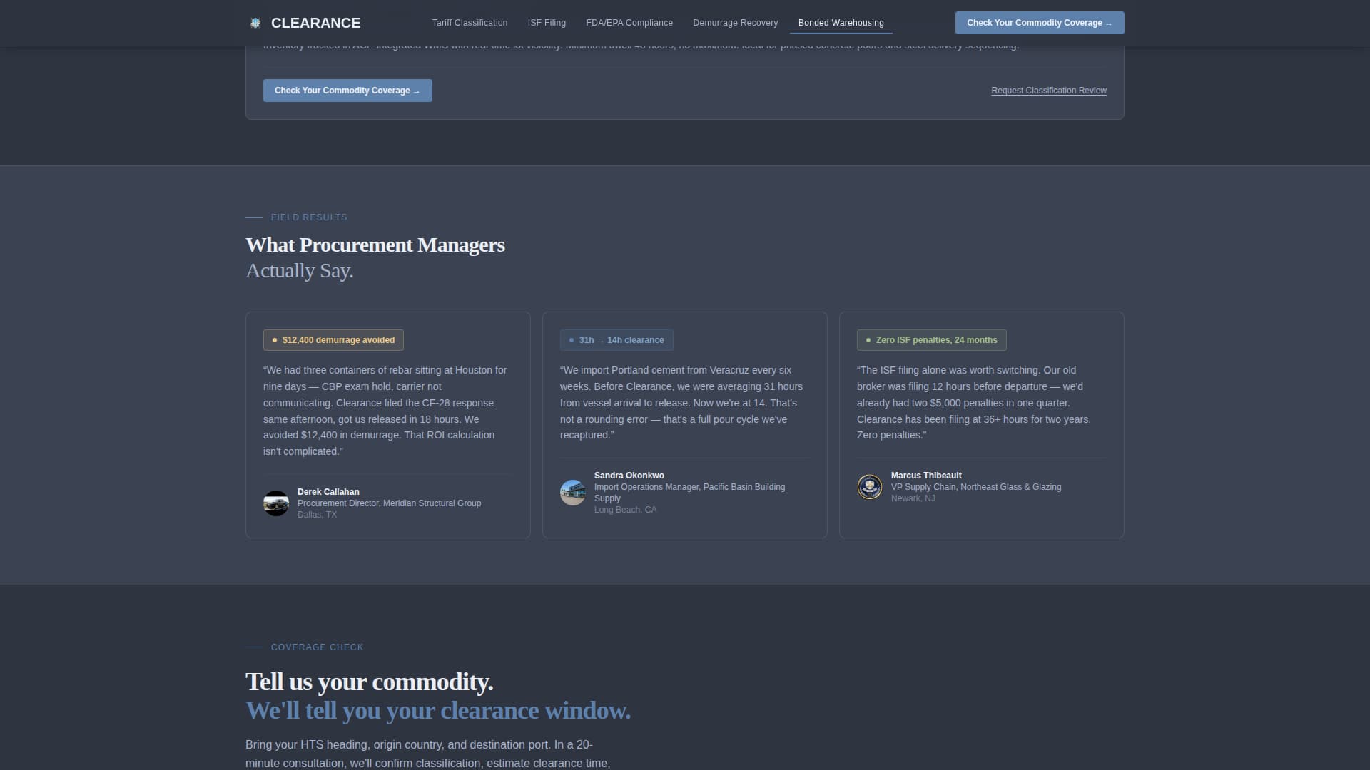The width and height of the screenshot is (1370, 770).
Task: Click the Sandra Okonkwo testimonial quote
Action: click(x=682, y=403)
